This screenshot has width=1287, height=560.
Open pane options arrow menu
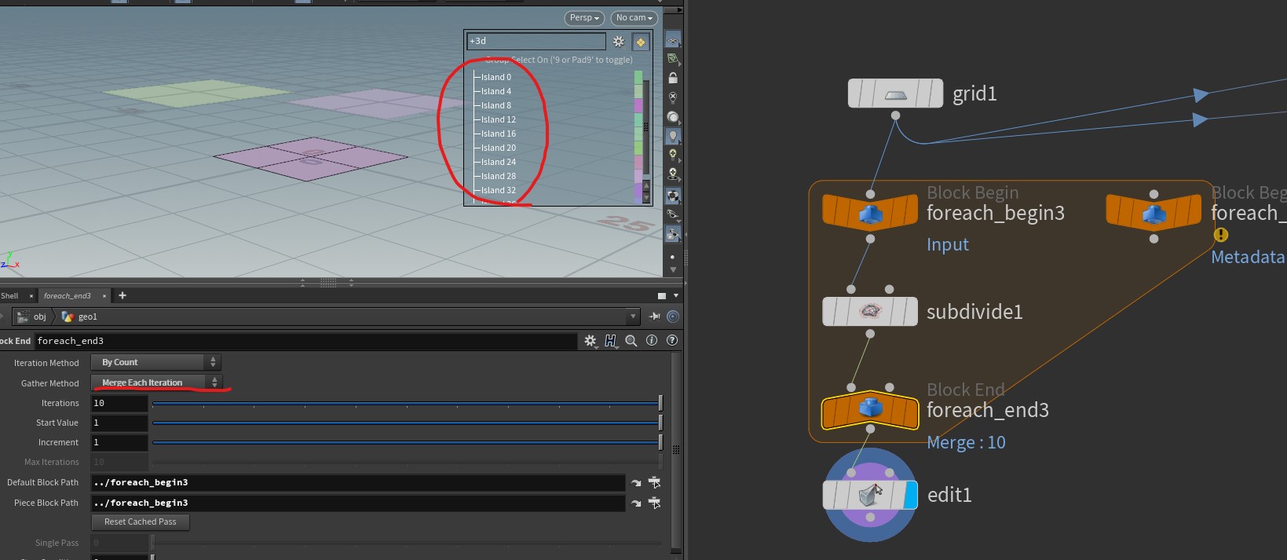tap(676, 296)
